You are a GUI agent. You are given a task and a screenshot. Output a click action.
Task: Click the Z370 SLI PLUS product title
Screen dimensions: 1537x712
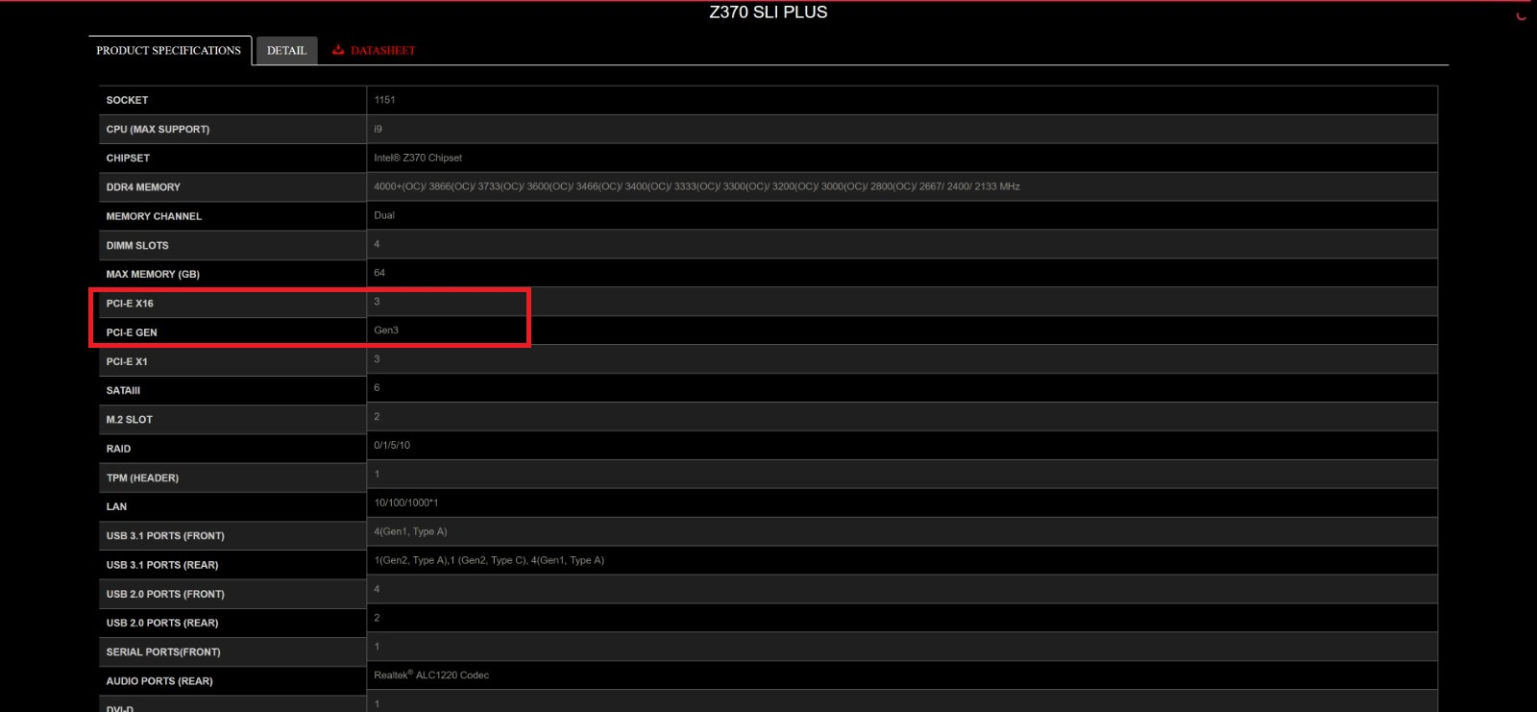click(x=768, y=12)
